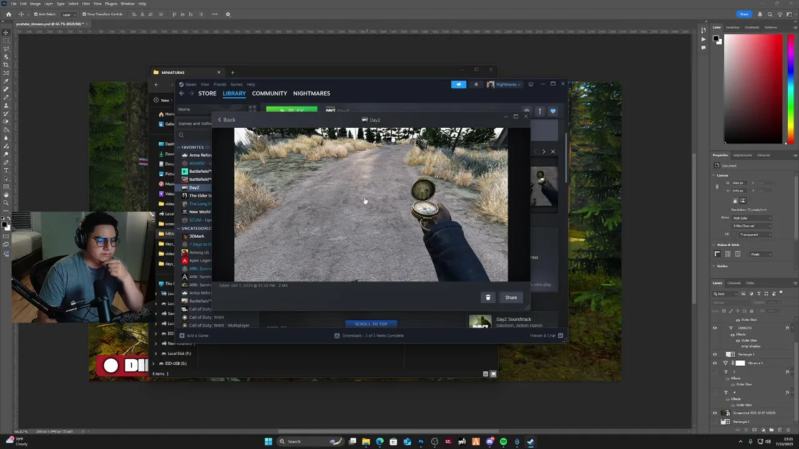Toggle Show Transform Controls checkbox
This screenshot has width=799, height=449.
click(x=84, y=14)
